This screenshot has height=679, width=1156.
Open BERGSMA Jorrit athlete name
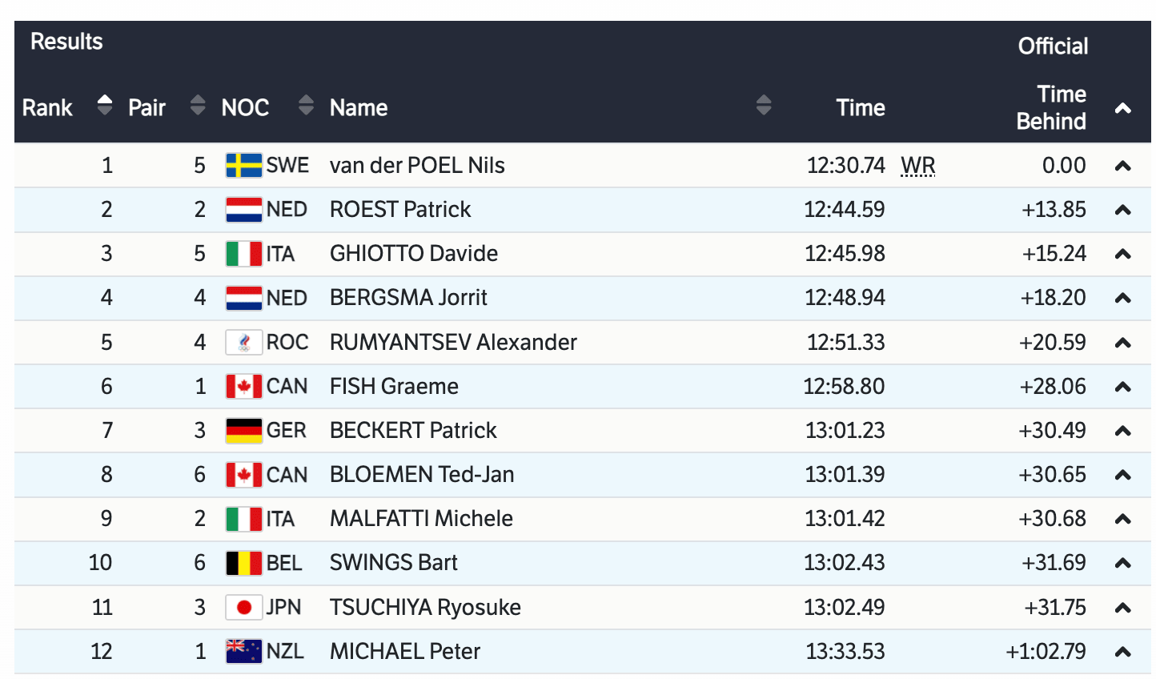click(408, 298)
